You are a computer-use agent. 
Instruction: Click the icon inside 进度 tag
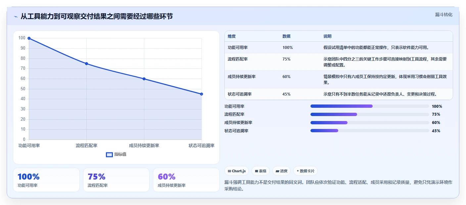coord(277,171)
